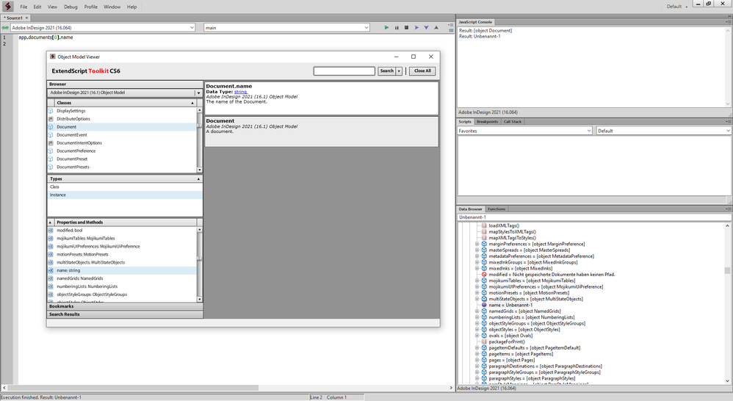Switch to the Call Stack tab

coord(513,121)
